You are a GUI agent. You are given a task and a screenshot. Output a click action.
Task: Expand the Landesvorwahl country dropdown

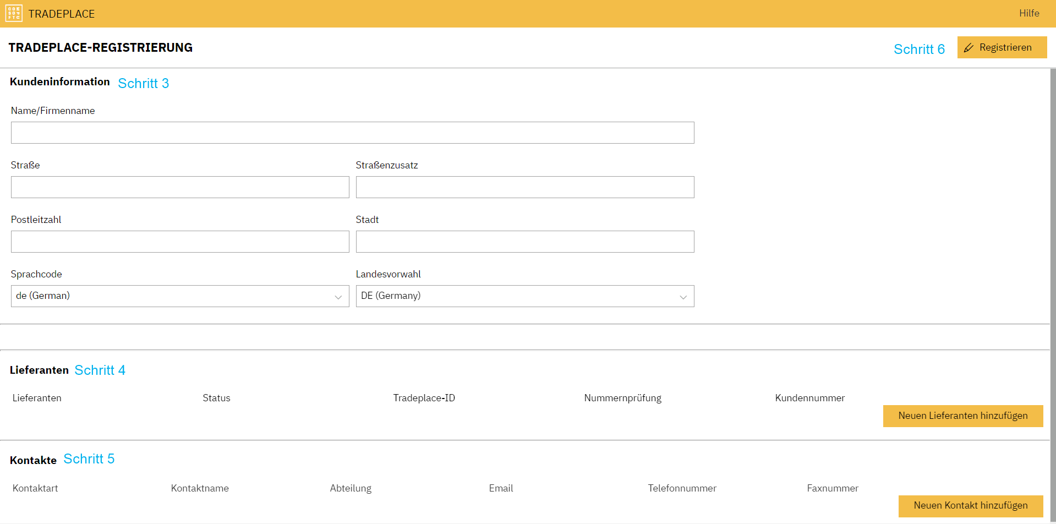tap(524, 296)
